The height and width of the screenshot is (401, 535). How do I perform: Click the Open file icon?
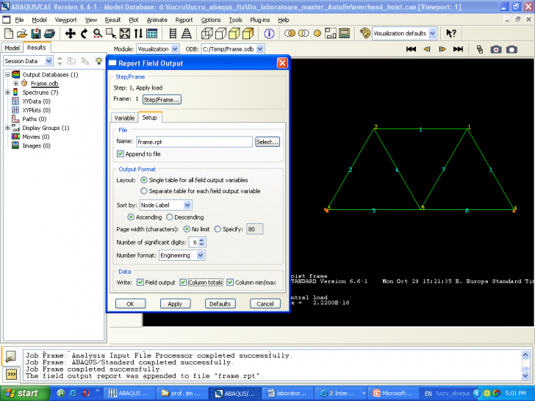[x=22, y=34]
